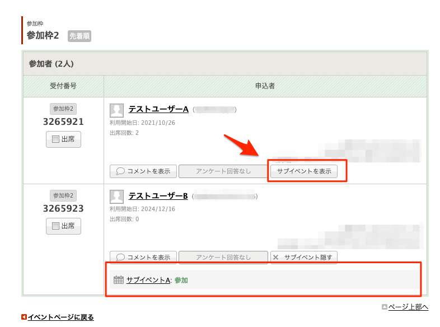Click the up-arrow icon beside ページ上部へ
The image size is (440, 327).
[384, 307]
